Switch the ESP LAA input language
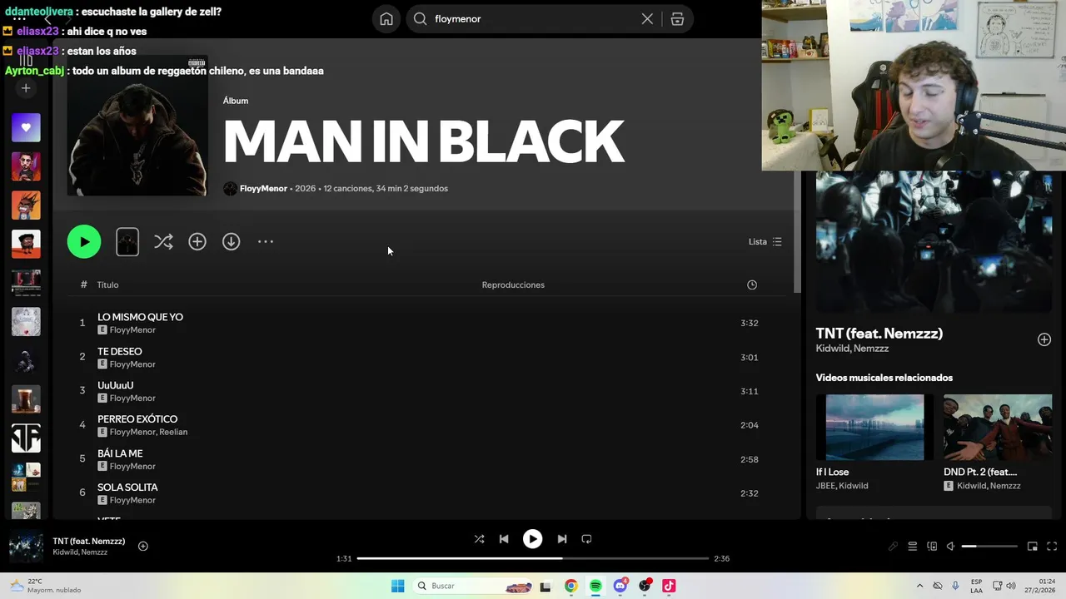The image size is (1066, 599). [977, 586]
